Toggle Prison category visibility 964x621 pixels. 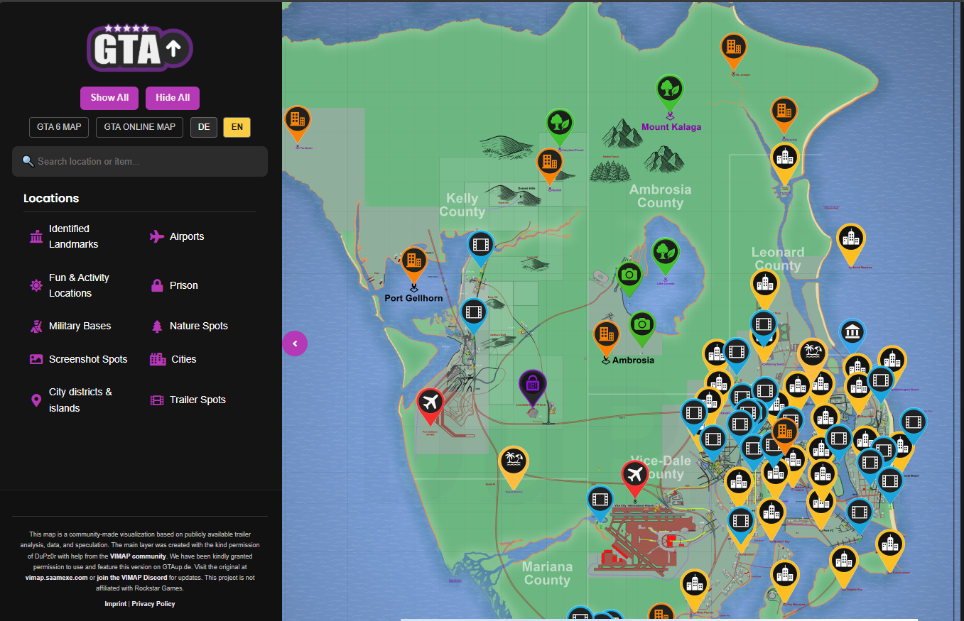click(174, 285)
